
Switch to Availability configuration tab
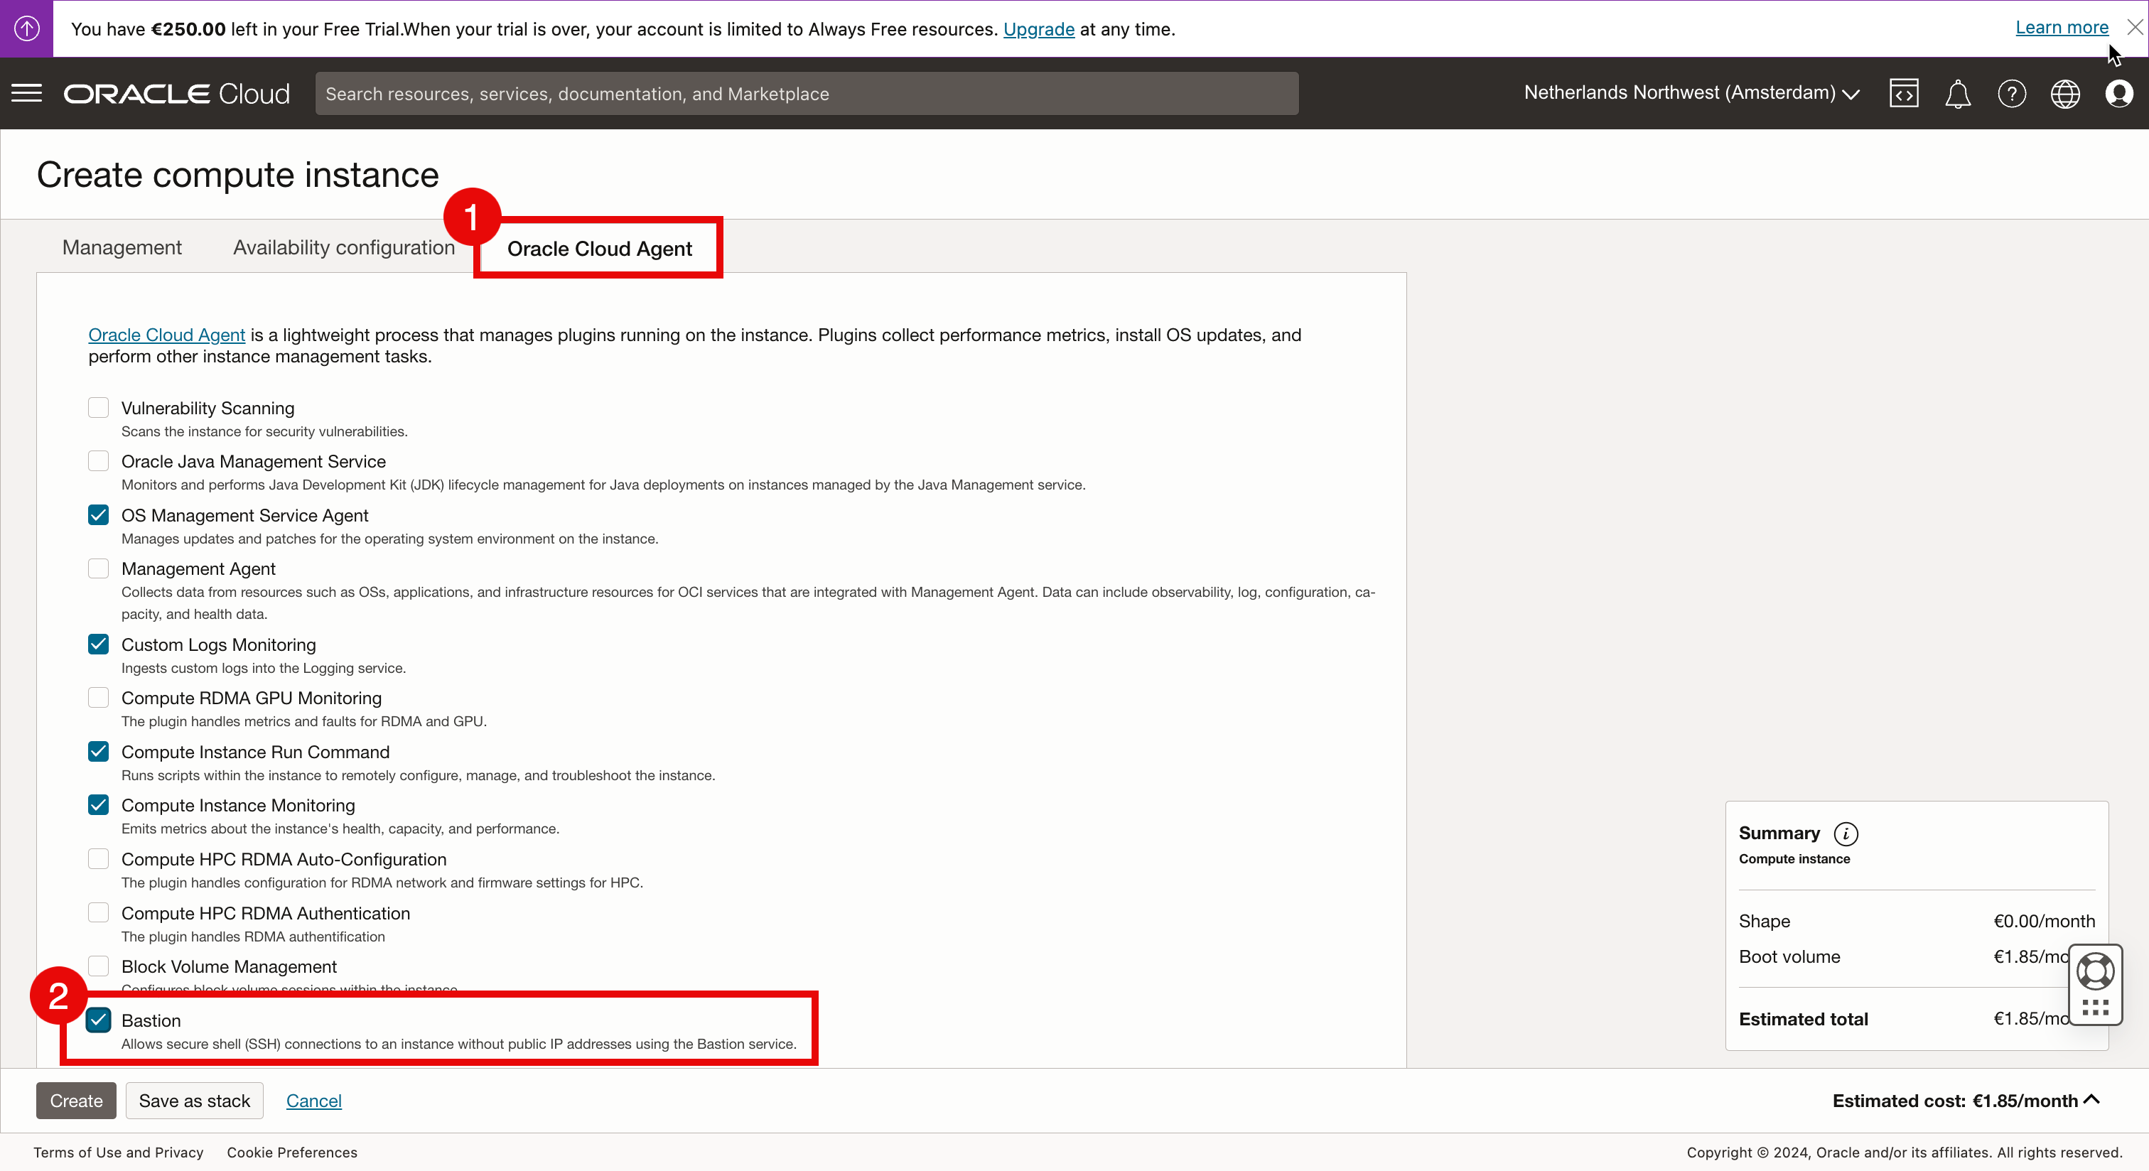point(344,248)
